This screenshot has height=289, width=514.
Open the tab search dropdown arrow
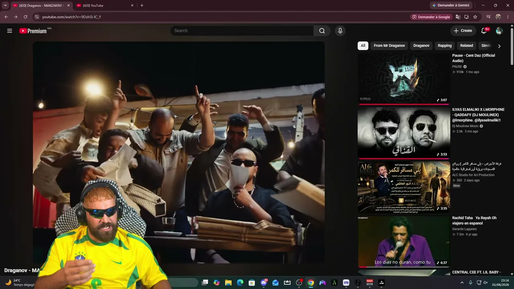pos(5,5)
